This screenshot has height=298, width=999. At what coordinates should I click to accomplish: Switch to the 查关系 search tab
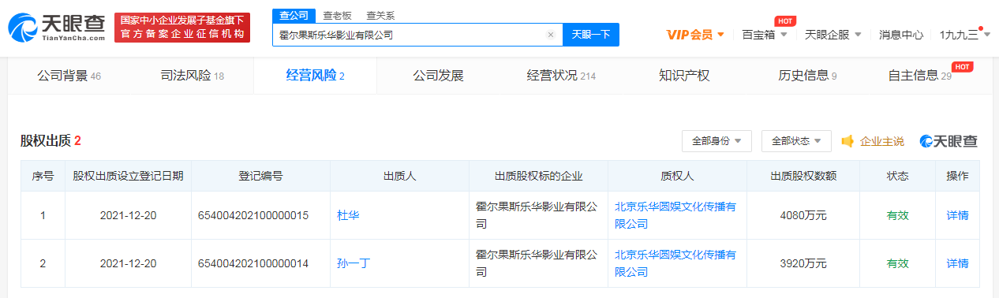(x=380, y=15)
